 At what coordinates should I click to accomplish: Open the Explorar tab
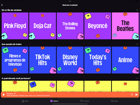54,101
